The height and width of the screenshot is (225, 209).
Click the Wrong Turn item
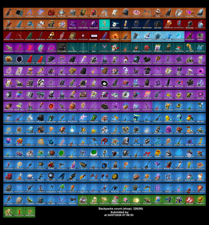pos(137,189)
